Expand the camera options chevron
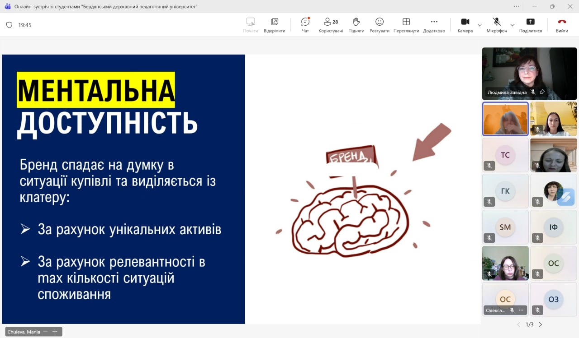 tap(479, 25)
